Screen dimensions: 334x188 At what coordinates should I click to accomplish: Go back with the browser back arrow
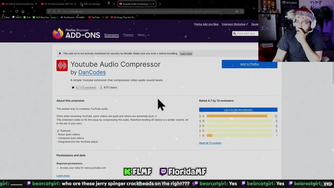point(4,11)
